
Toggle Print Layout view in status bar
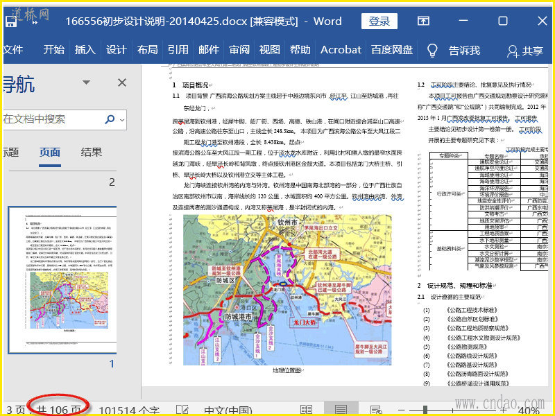click(x=341, y=410)
